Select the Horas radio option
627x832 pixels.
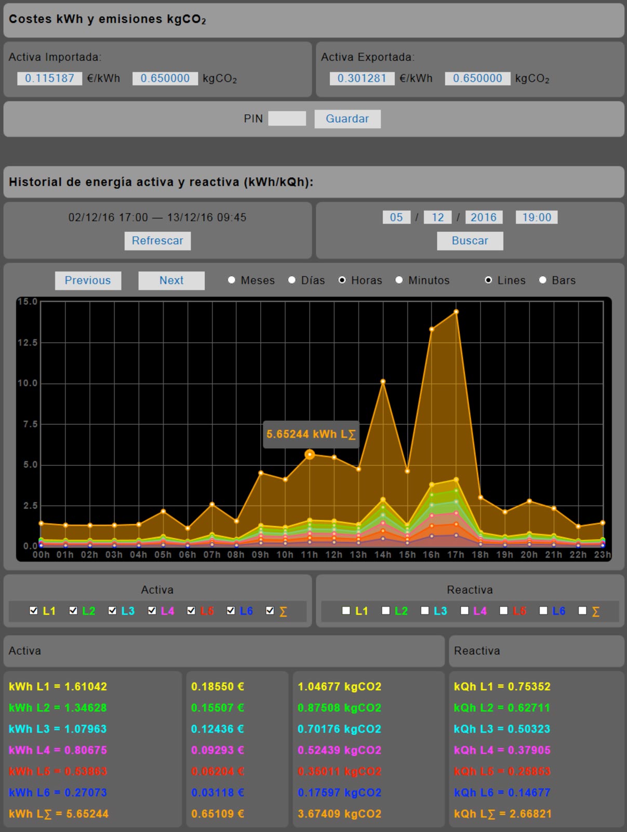click(342, 280)
